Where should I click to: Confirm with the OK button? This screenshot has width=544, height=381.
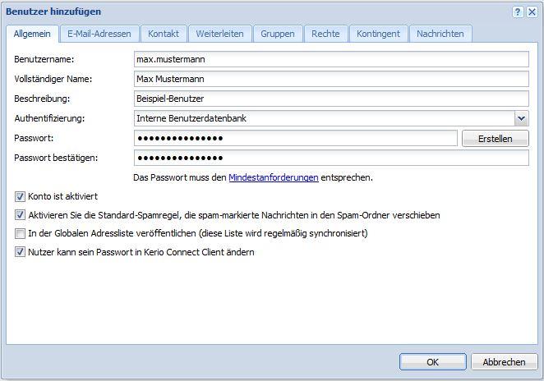tap(432, 361)
